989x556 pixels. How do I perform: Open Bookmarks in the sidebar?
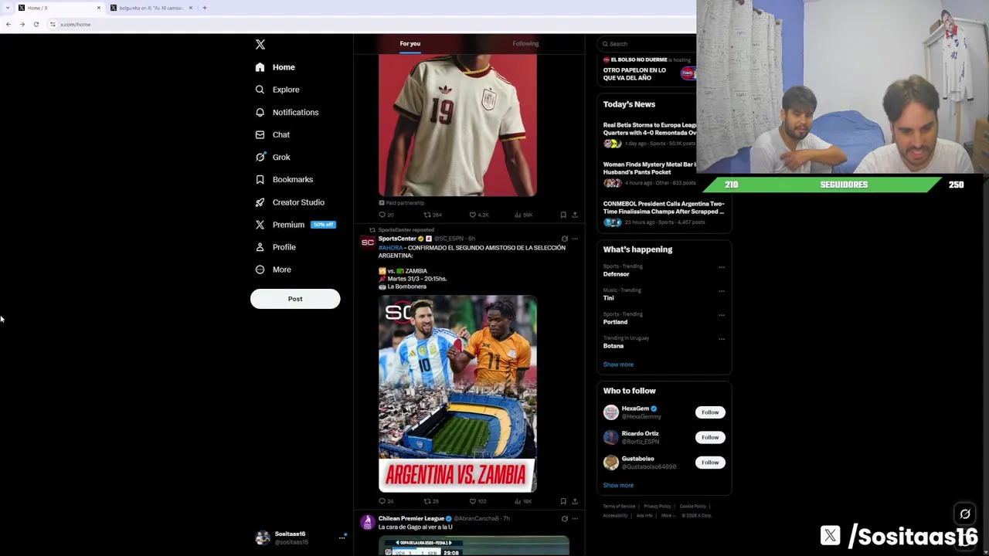pyautogui.click(x=284, y=179)
